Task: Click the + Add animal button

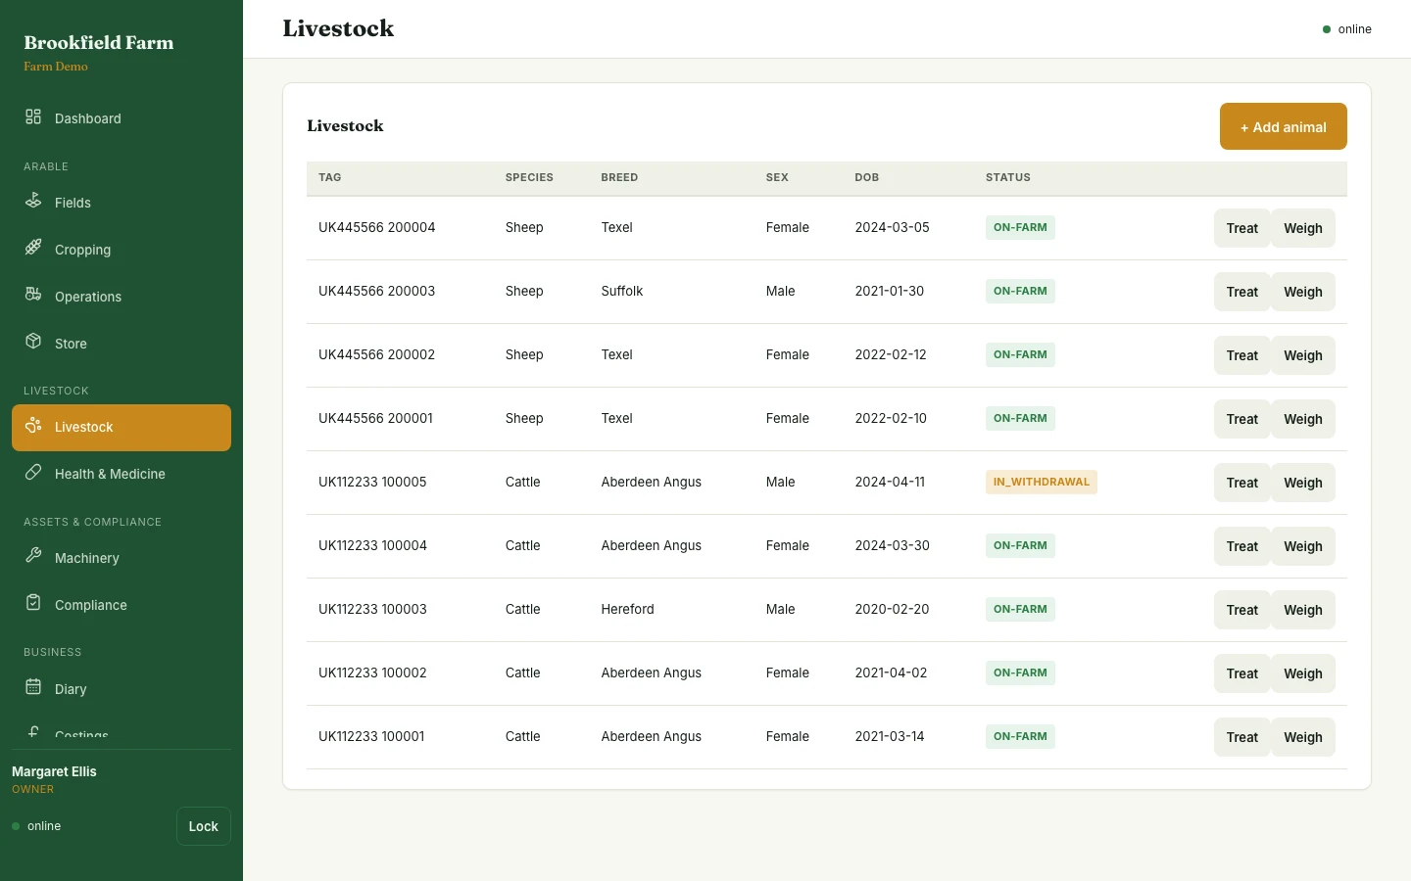Action: pos(1283,126)
